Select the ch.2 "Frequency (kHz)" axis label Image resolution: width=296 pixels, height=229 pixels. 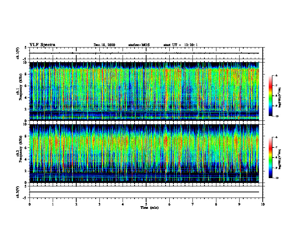click(20, 149)
